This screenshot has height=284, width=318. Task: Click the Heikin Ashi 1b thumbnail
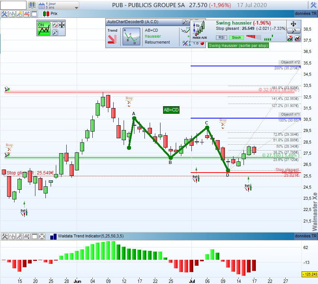pyautogui.click(x=200, y=29)
